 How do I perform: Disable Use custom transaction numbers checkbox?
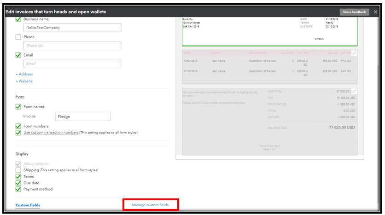coord(18,133)
